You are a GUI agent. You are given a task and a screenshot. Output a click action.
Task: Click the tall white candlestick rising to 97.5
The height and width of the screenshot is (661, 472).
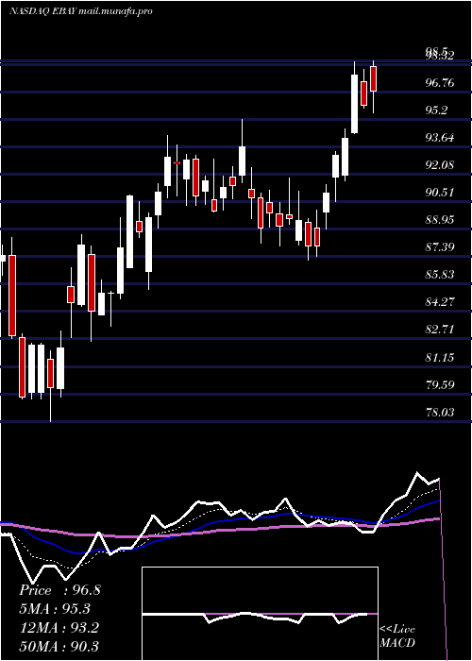354,104
